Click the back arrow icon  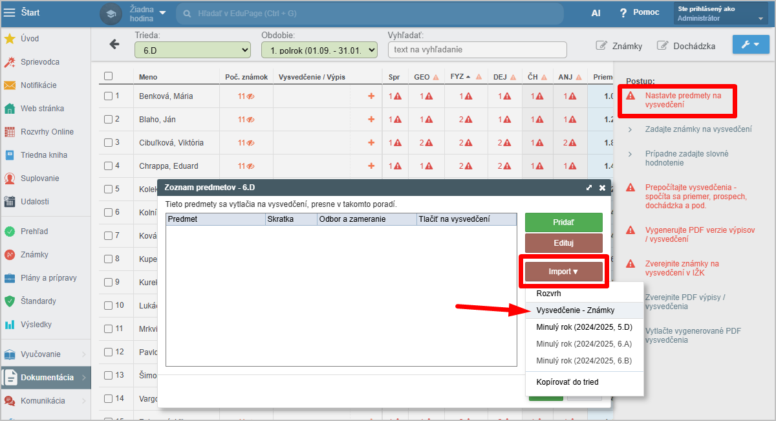[x=114, y=44]
